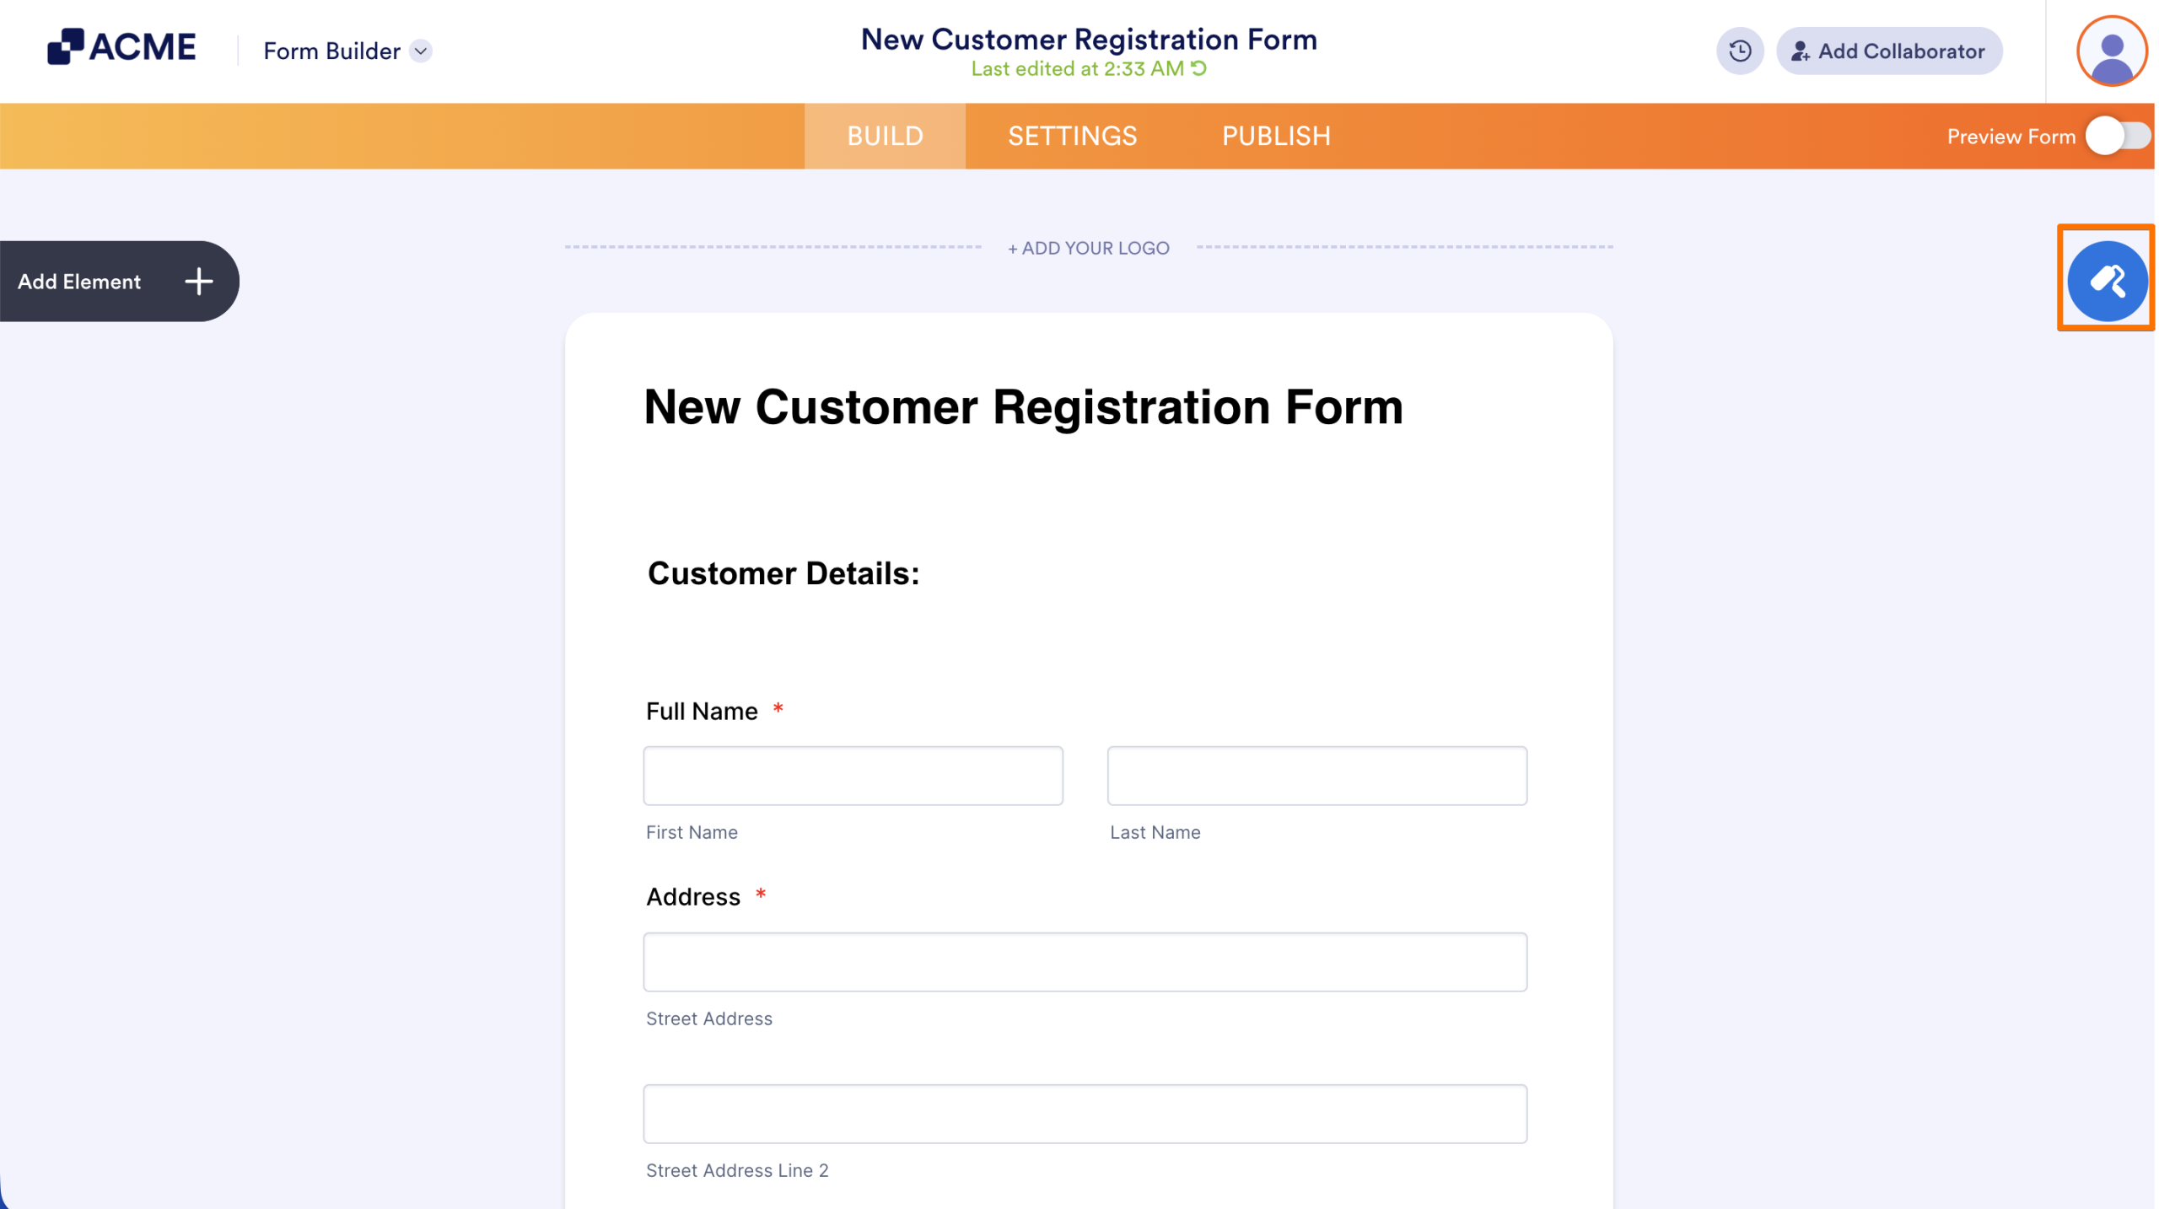This screenshot has height=1209, width=2159.
Task: Click the Street Address input field
Action: tap(1085, 961)
